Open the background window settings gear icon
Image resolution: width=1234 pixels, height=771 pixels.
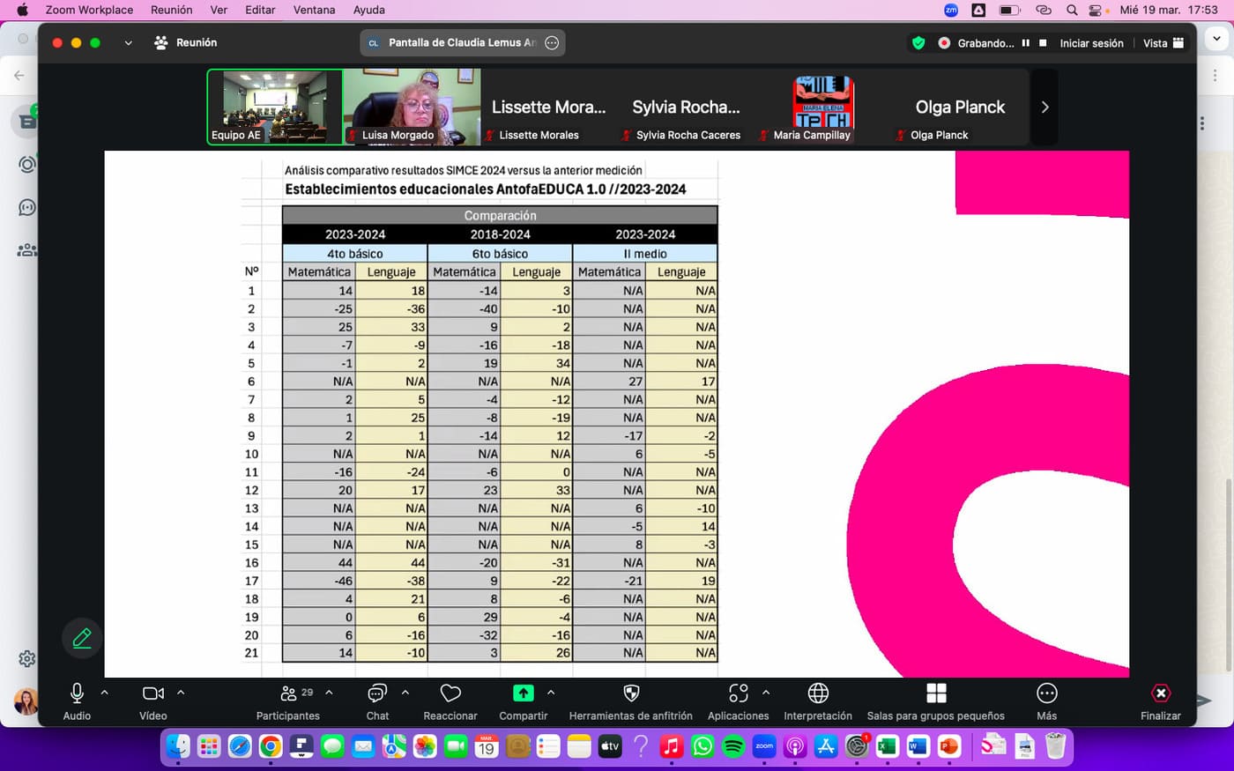point(27,658)
